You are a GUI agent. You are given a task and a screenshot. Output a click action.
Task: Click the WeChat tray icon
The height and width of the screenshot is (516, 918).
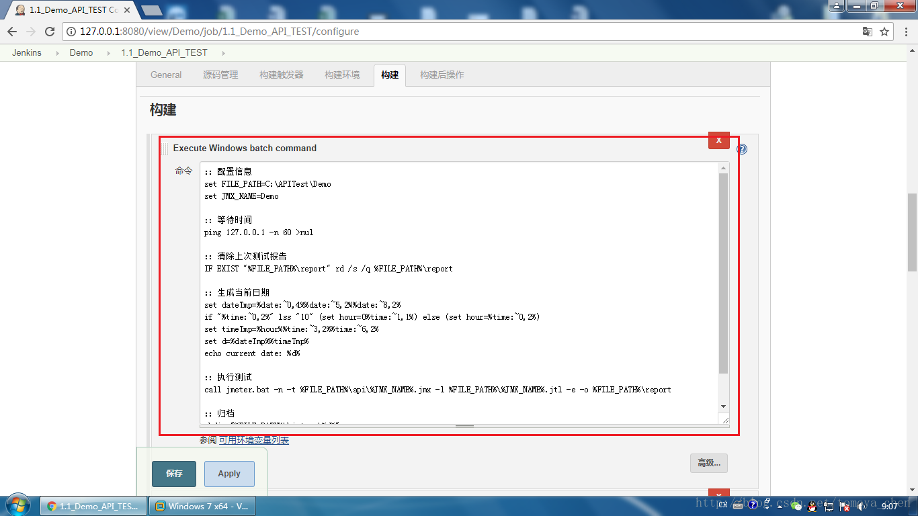[797, 505]
